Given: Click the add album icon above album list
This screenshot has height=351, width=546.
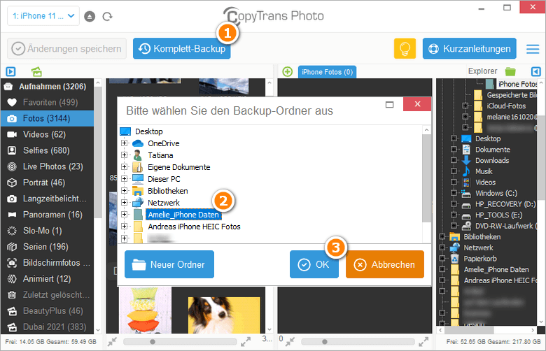Looking at the screenshot, I should [x=36, y=71].
